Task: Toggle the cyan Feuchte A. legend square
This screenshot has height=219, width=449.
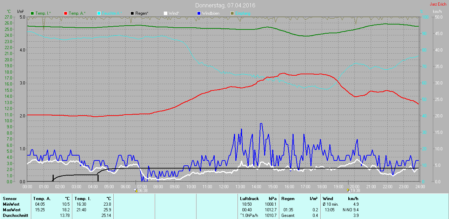Action: pyautogui.click(x=99, y=13)
